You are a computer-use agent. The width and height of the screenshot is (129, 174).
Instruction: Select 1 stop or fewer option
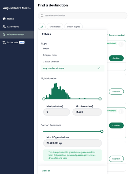[72, 55]
